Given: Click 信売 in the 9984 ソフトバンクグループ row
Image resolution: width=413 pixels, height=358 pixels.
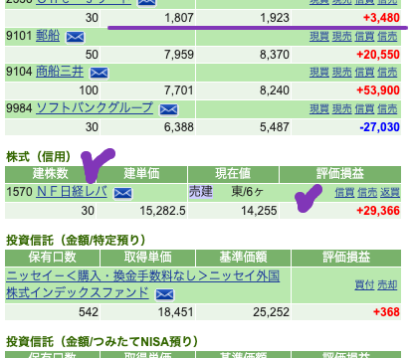Looking at the screenshot, I should point(387,108).
